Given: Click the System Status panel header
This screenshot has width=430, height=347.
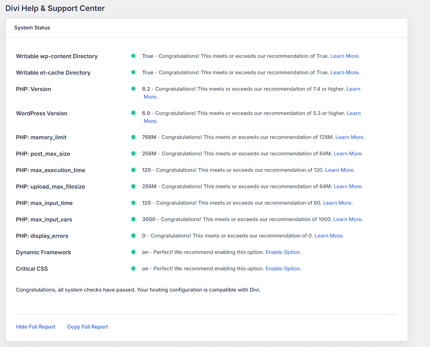Looking at the screenshot, I should pos(32,28).
